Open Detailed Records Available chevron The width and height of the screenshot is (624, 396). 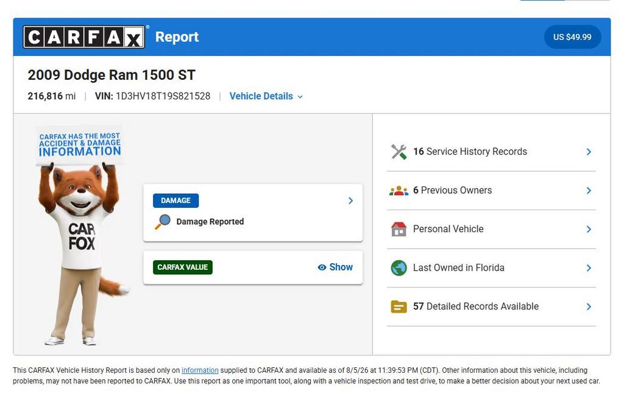(x=589, y=306)
